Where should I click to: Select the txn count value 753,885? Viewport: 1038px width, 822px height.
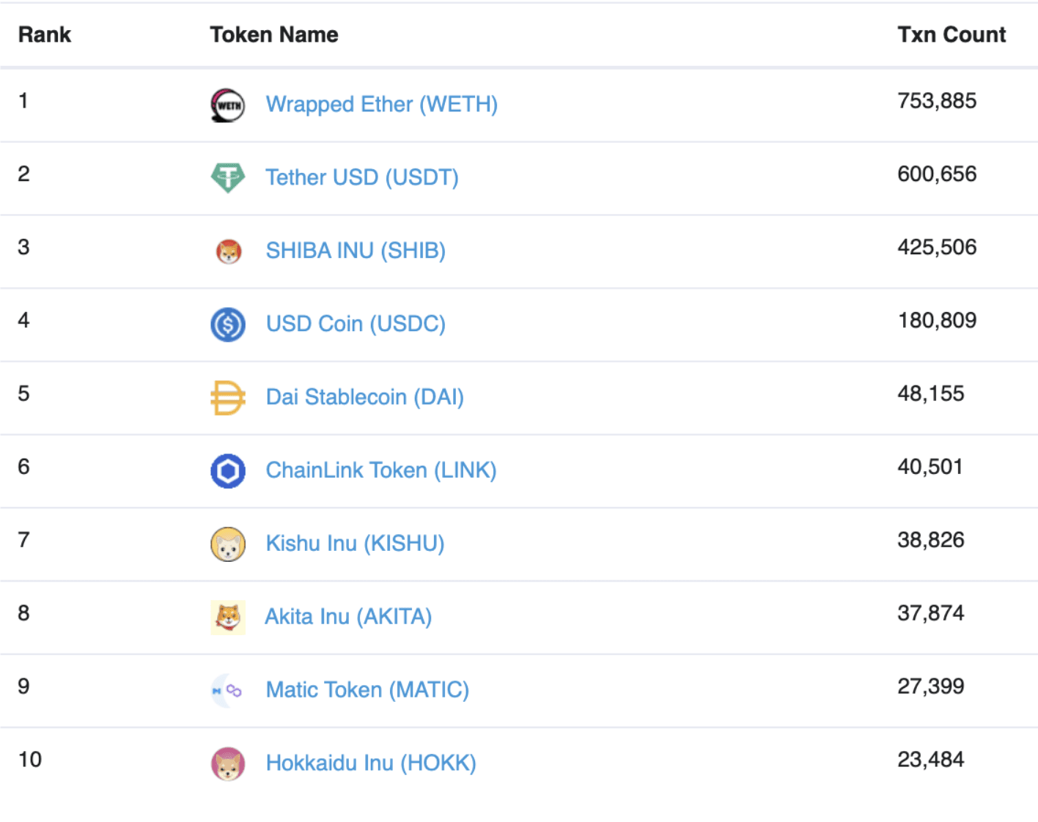point(937,101)
